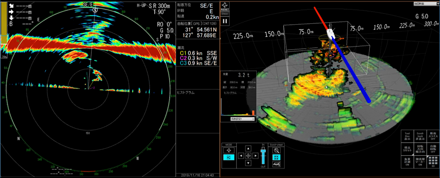440x178 pixels.
Task: Select the rotate mode icon under MODE
Action: 228,150
